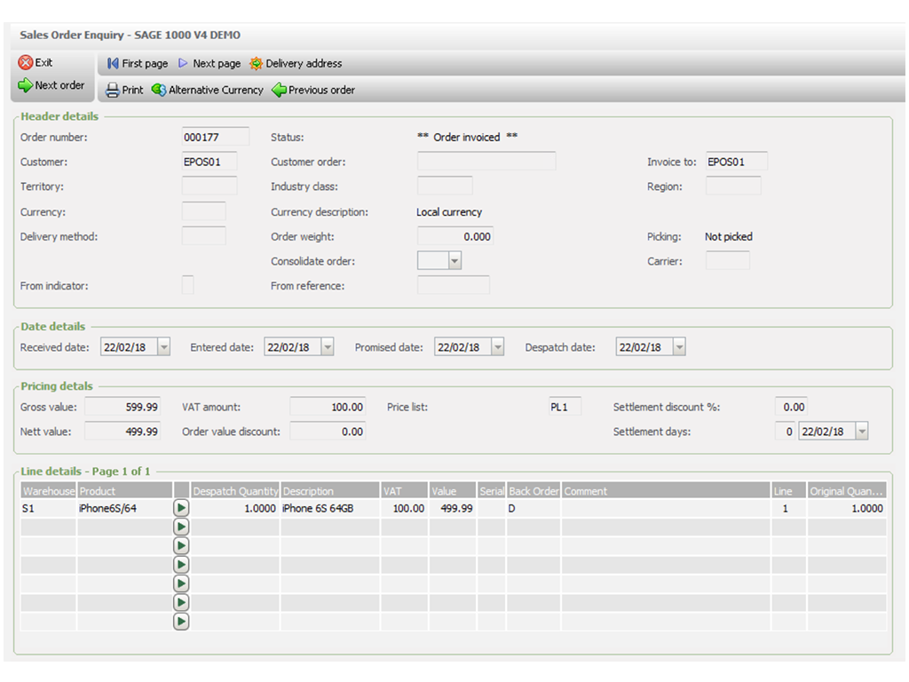Click the Order value discount field
909x682 pixels.
pos(328,432)
